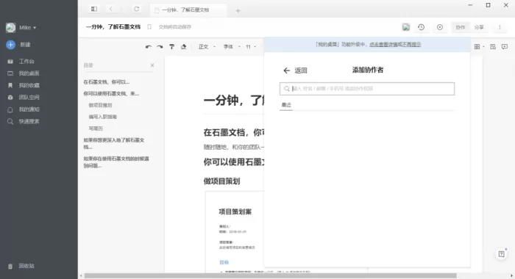Click the 返回 back button
This screenshot has width=515, height=279.
click(x=295, y=70)
